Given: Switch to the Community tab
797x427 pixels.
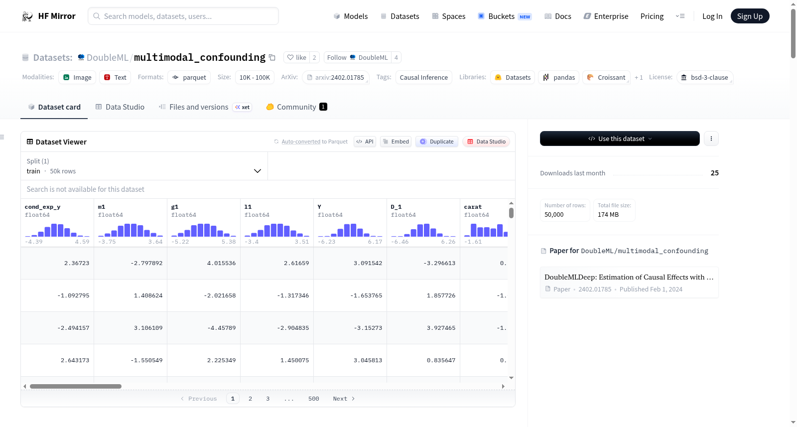Looking at the screenshot, I should click(296, 107).
